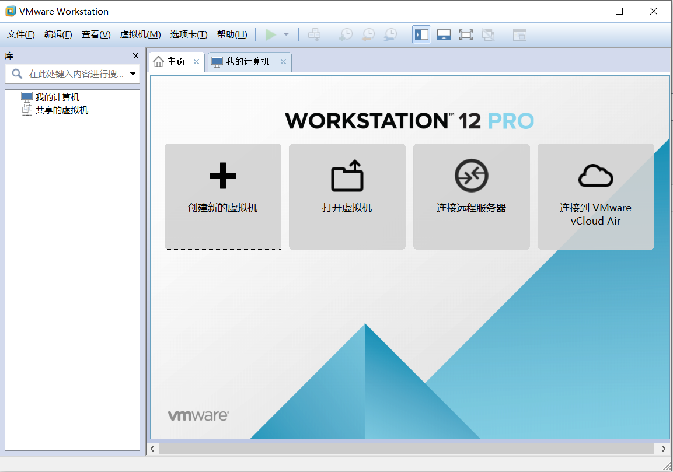Open the 虚拟机(M) menu

click(x=140, y=34)
